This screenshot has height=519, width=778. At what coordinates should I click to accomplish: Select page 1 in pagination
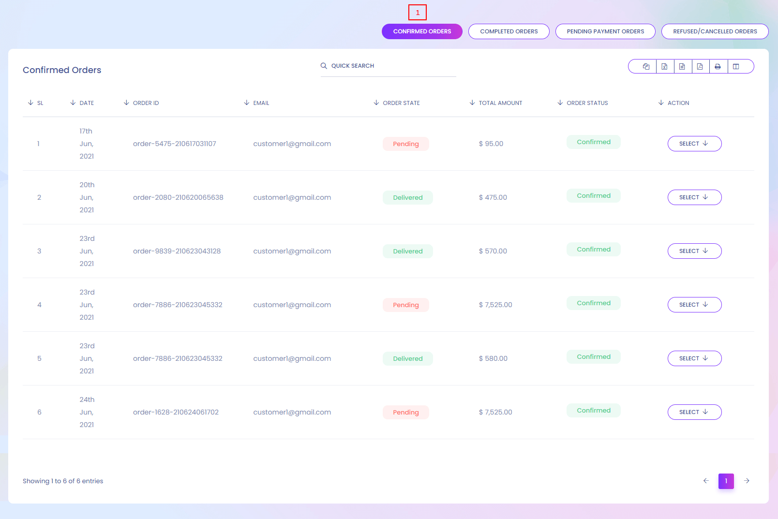click(726, 481)
